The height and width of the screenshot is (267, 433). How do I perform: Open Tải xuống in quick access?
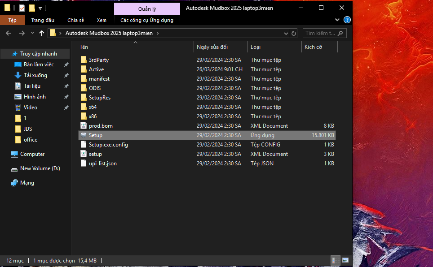tap(35, 75)
